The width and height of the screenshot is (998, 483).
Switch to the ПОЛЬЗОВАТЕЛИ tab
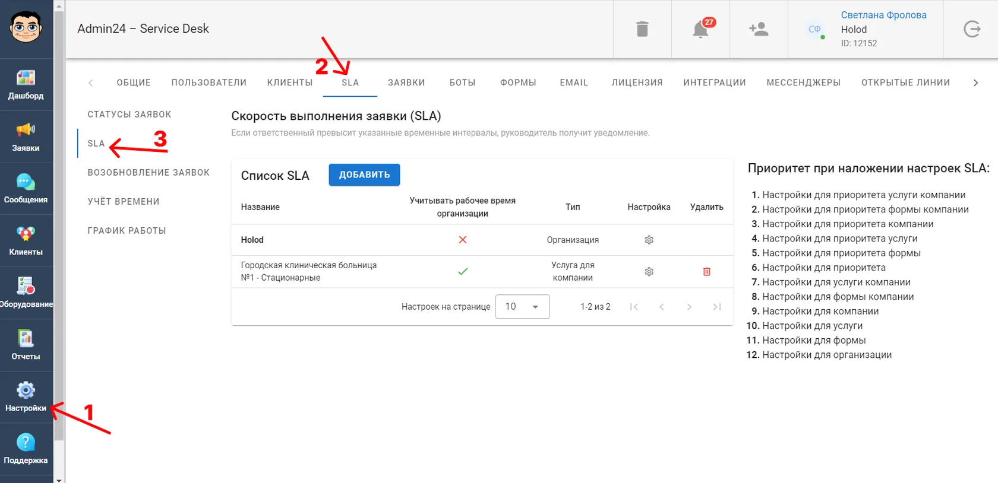click(x=209, y=82)
